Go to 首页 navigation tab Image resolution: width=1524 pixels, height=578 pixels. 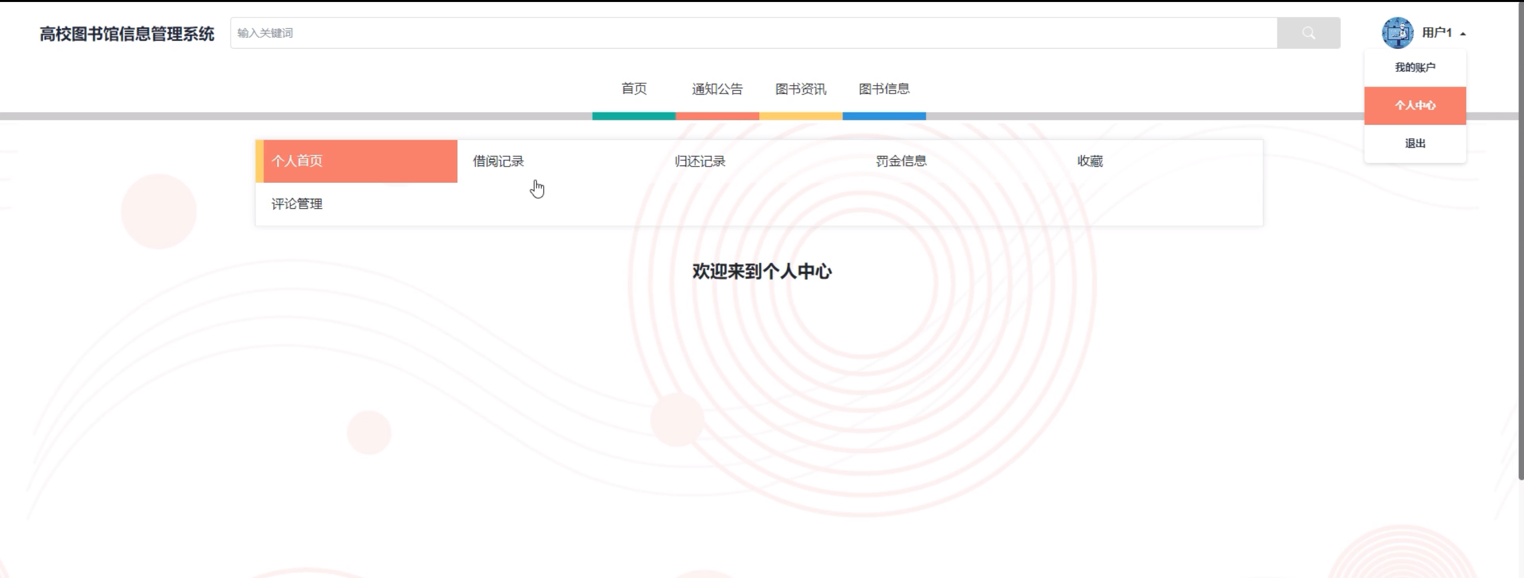click(633, 89)
